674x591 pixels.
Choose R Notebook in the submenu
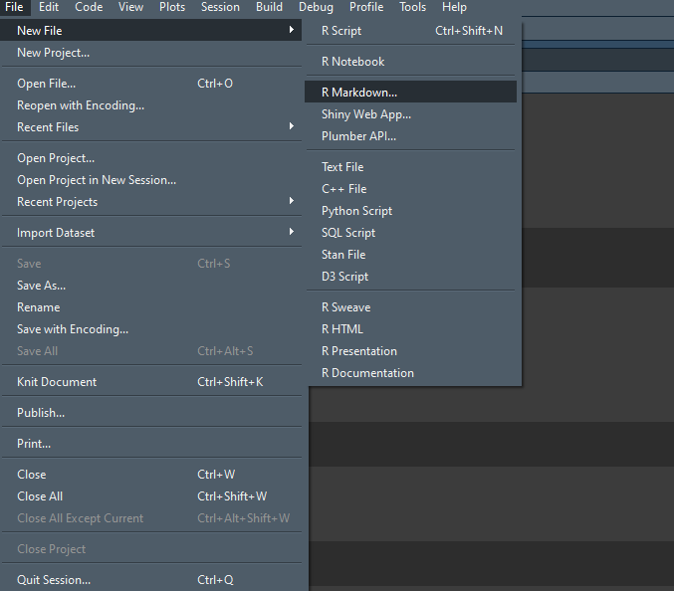coord(352,62)
